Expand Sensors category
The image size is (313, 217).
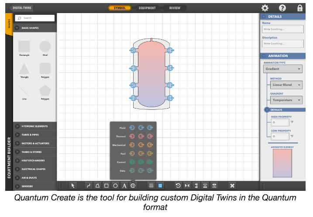(35, 186)
